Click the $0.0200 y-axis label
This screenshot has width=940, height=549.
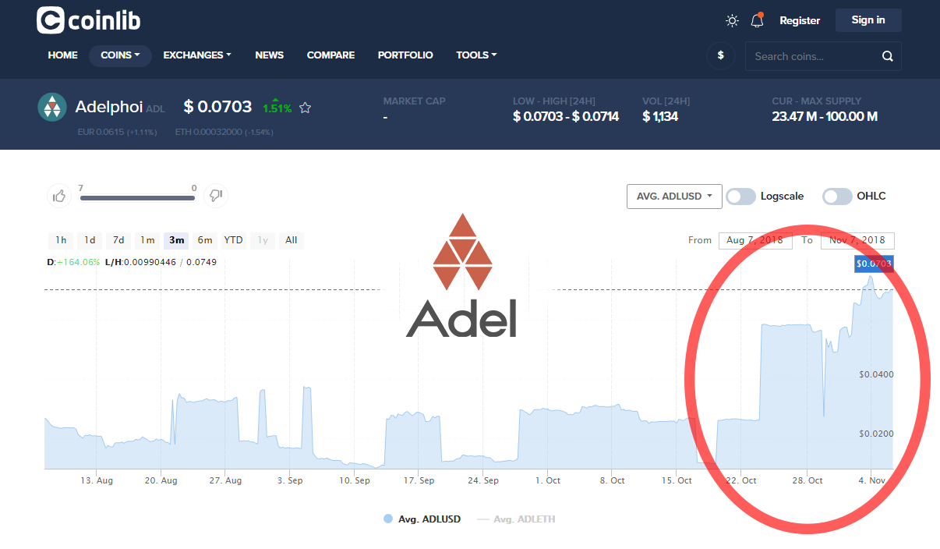876,434
